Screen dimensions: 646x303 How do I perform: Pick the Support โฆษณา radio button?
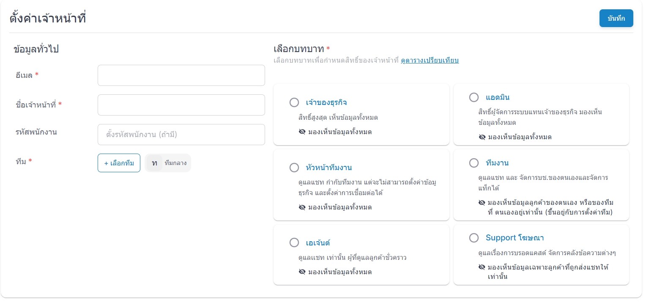click(474, 238)
